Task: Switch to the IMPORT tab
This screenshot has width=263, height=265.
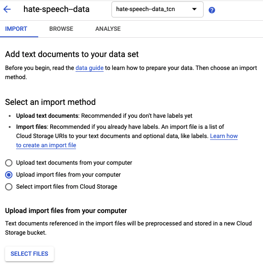Action: pyautogui.click(x=16, y=29)
